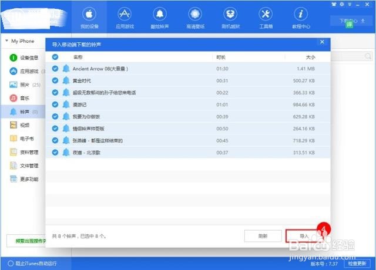
Task: Uncheck the 00:22 ringtone row checkbox
Action: click(55, 93)
